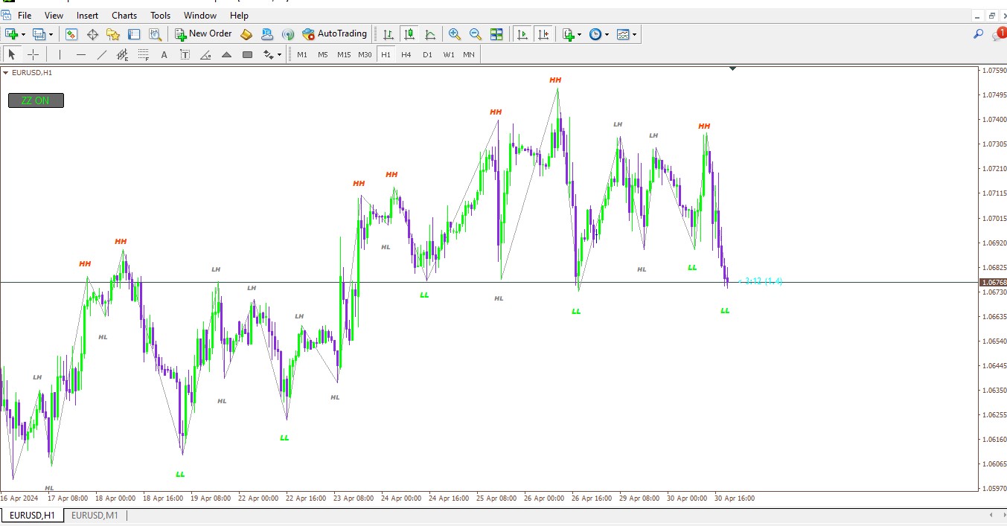
Task: Toggle the ZZ ON indicator button
Action: click(x=36, y=100)
